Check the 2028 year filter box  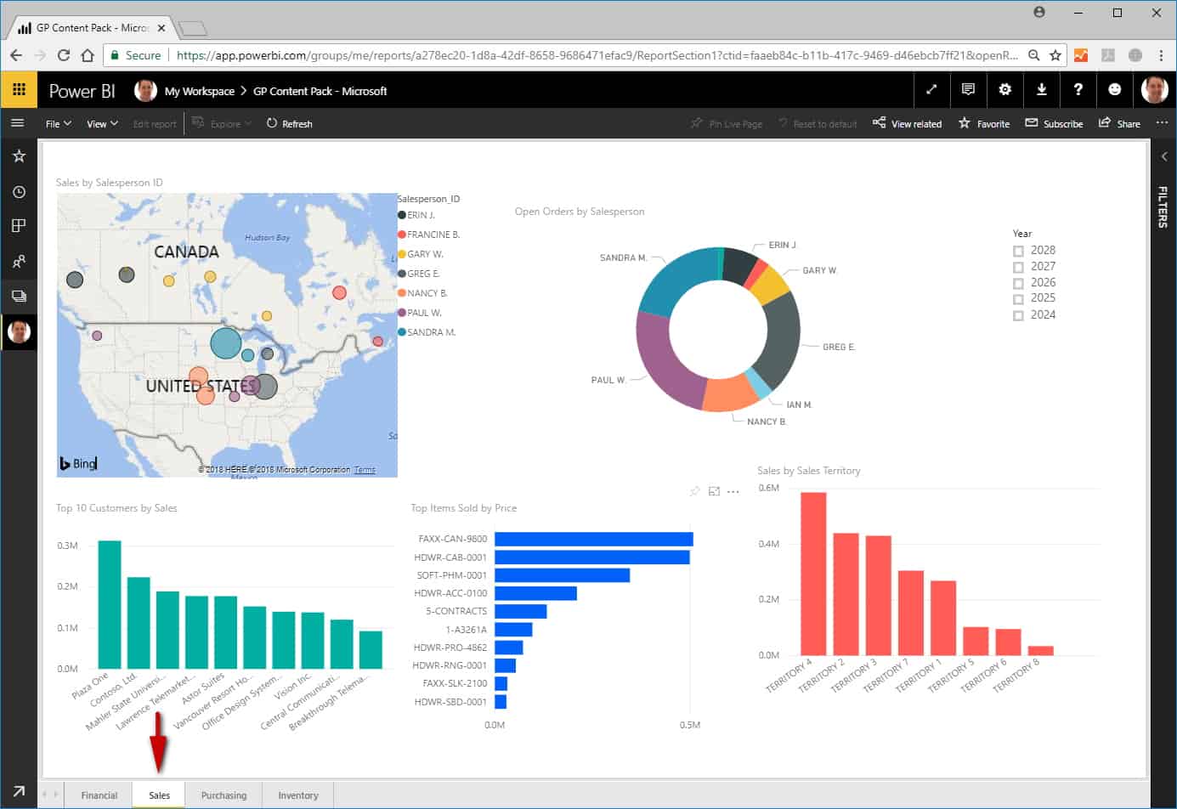(1018, 251)
